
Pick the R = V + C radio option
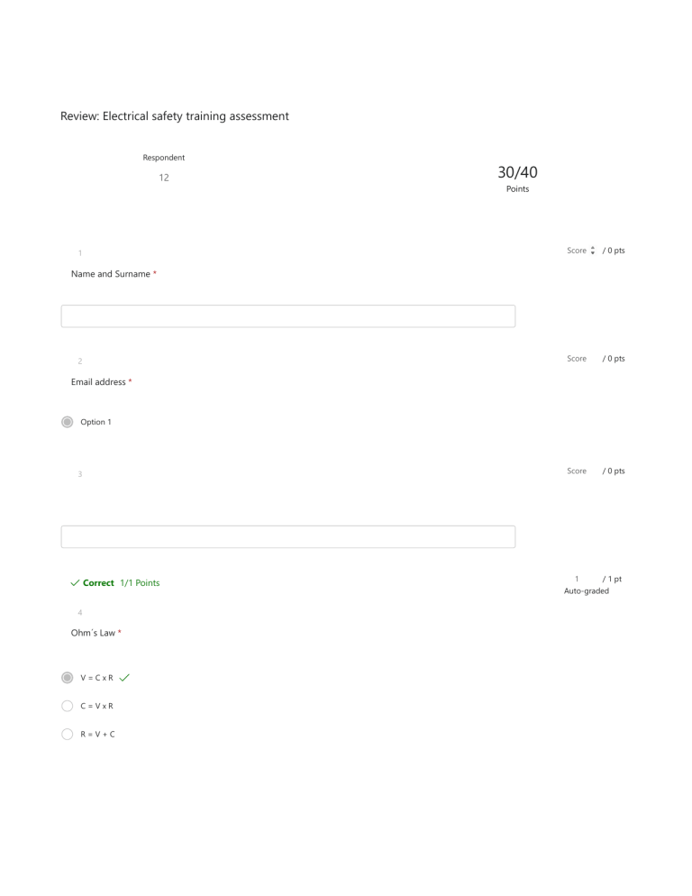click(x=68, y=735)
